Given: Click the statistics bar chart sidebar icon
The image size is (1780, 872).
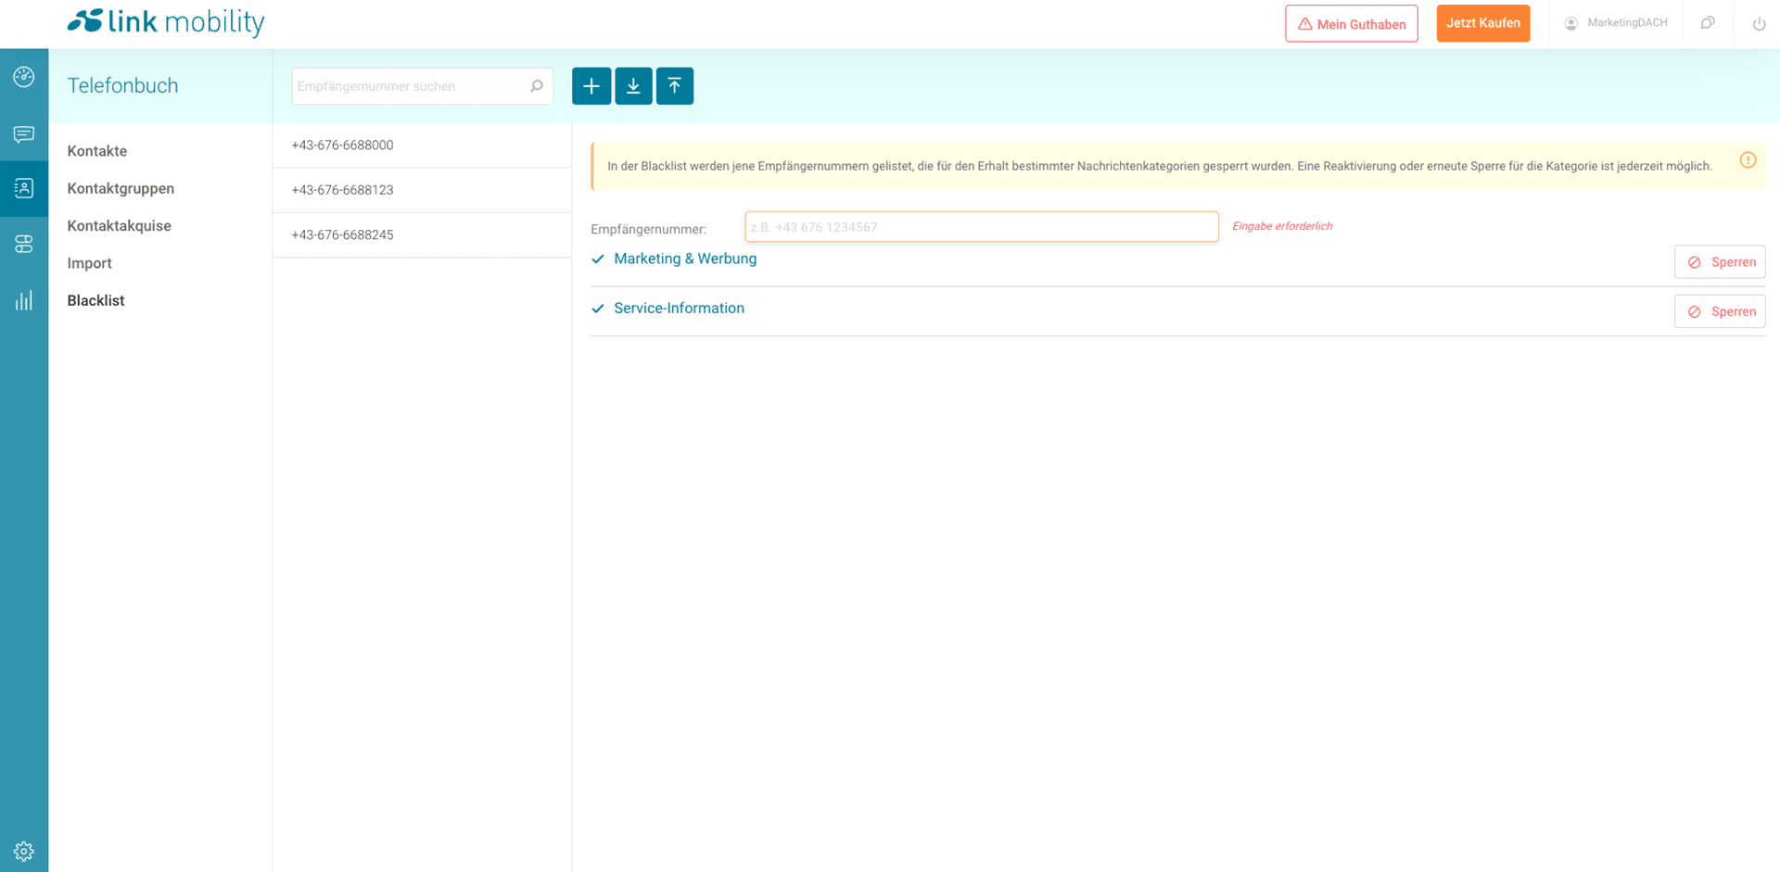Looking at the screenshot, I should (x=24, y=300).
